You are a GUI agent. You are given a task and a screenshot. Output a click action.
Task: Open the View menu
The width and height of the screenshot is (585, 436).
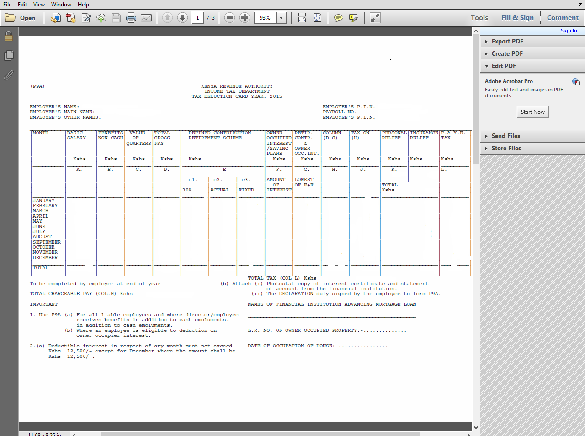coord(39,5)
